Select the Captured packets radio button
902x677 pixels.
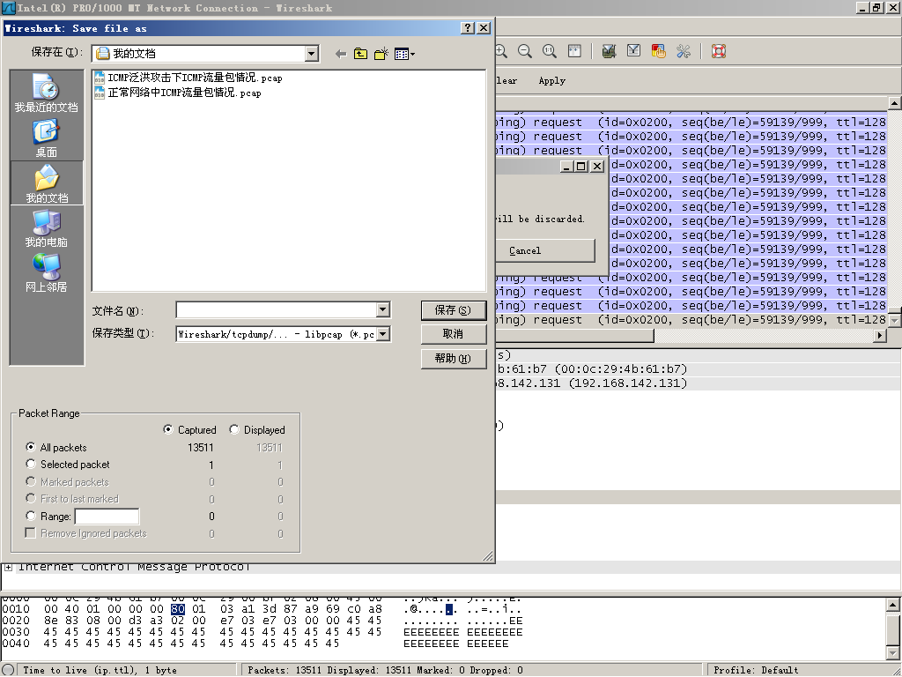click(168, 429)
